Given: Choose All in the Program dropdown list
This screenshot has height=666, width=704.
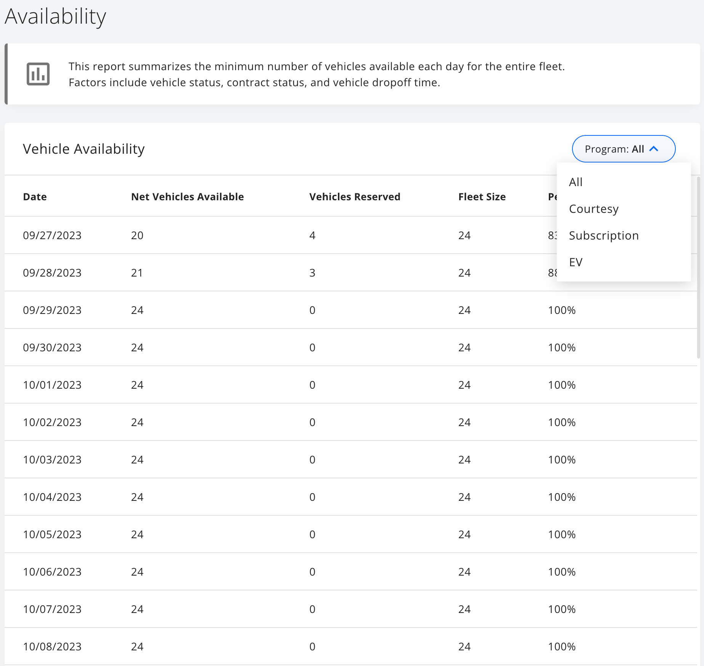Looking at the screenshot, I should (x=576, y=182).
